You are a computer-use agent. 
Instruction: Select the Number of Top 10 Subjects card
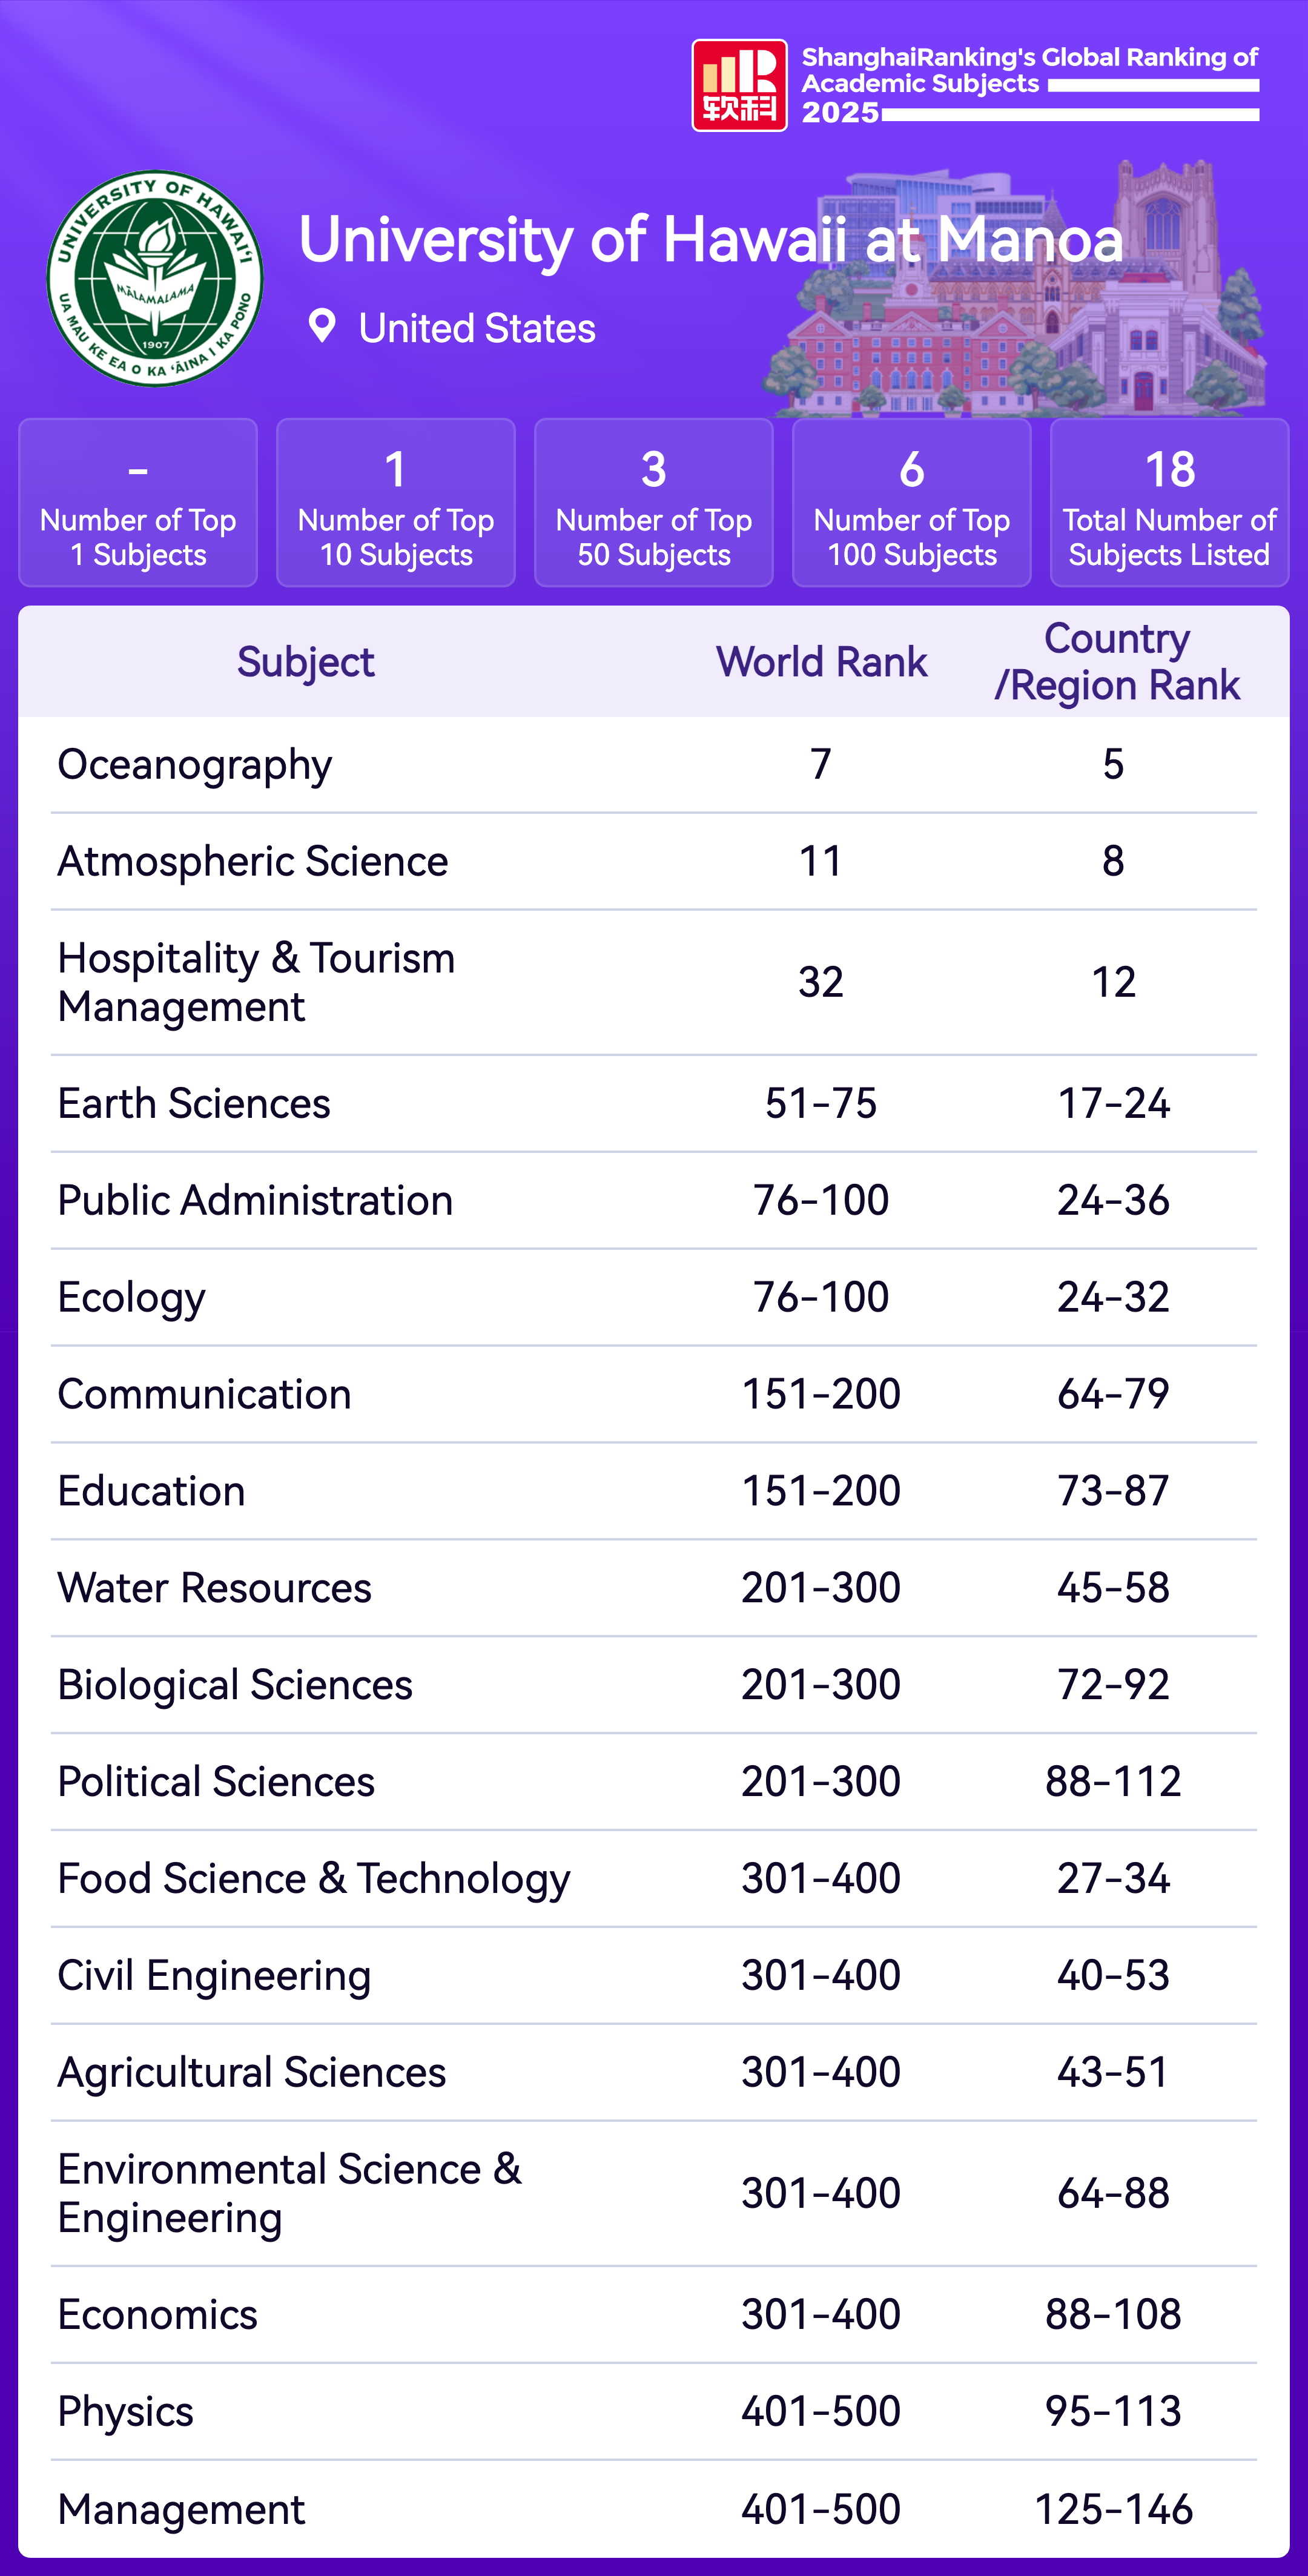coord(396,502)
